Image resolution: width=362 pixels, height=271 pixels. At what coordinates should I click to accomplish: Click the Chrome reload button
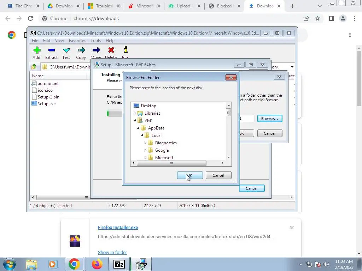(30, 18)
